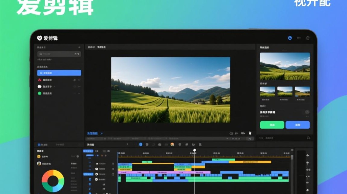Screen dimensions: 347x194
Task: Click the blue button beside the green button
Action: pyautogui.click(x=297, y=125)
